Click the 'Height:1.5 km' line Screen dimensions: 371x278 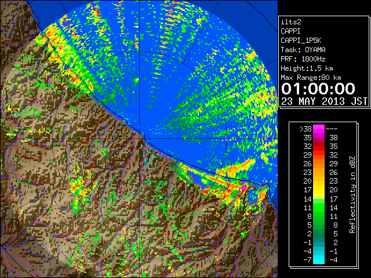pos(307,68)
